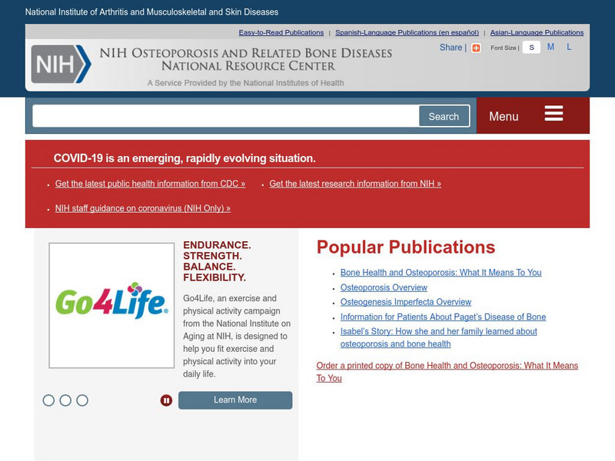The width and height of the screenshot is (615, 461).
Task: Click the Popular Publications heading
Action: click(x=406, y=247)
